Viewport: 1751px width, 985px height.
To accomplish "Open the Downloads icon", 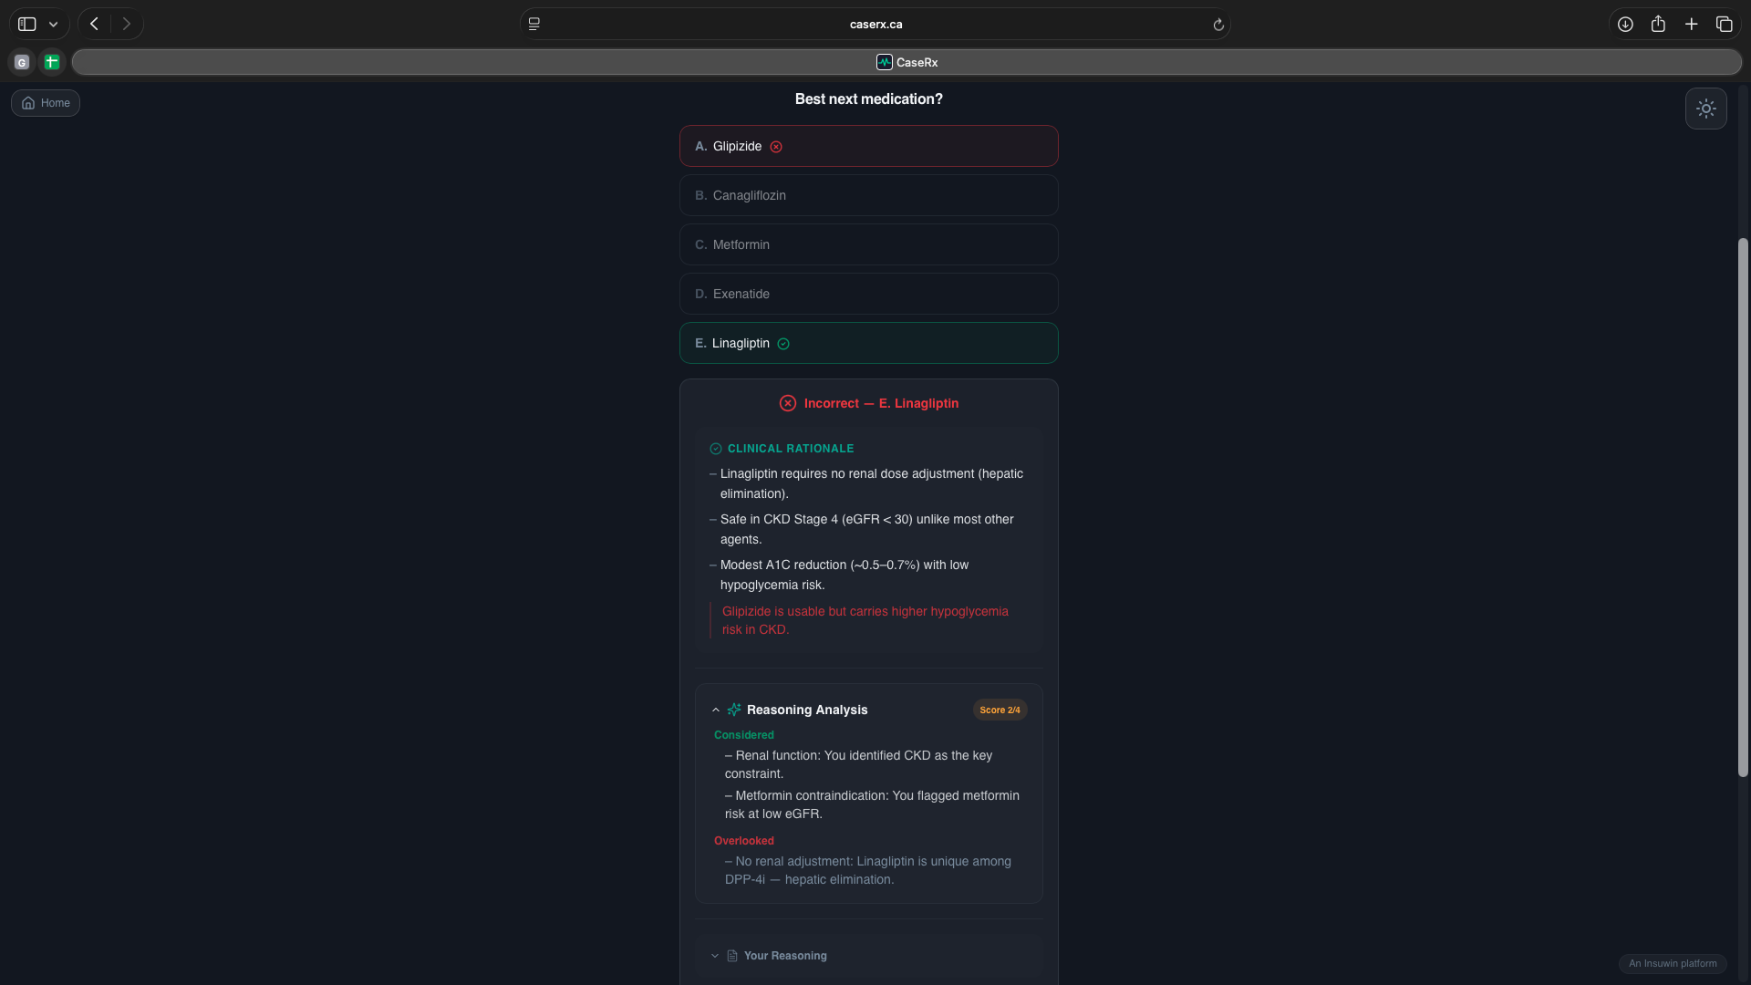I will pyautogui.click(x=1625, y=24).
